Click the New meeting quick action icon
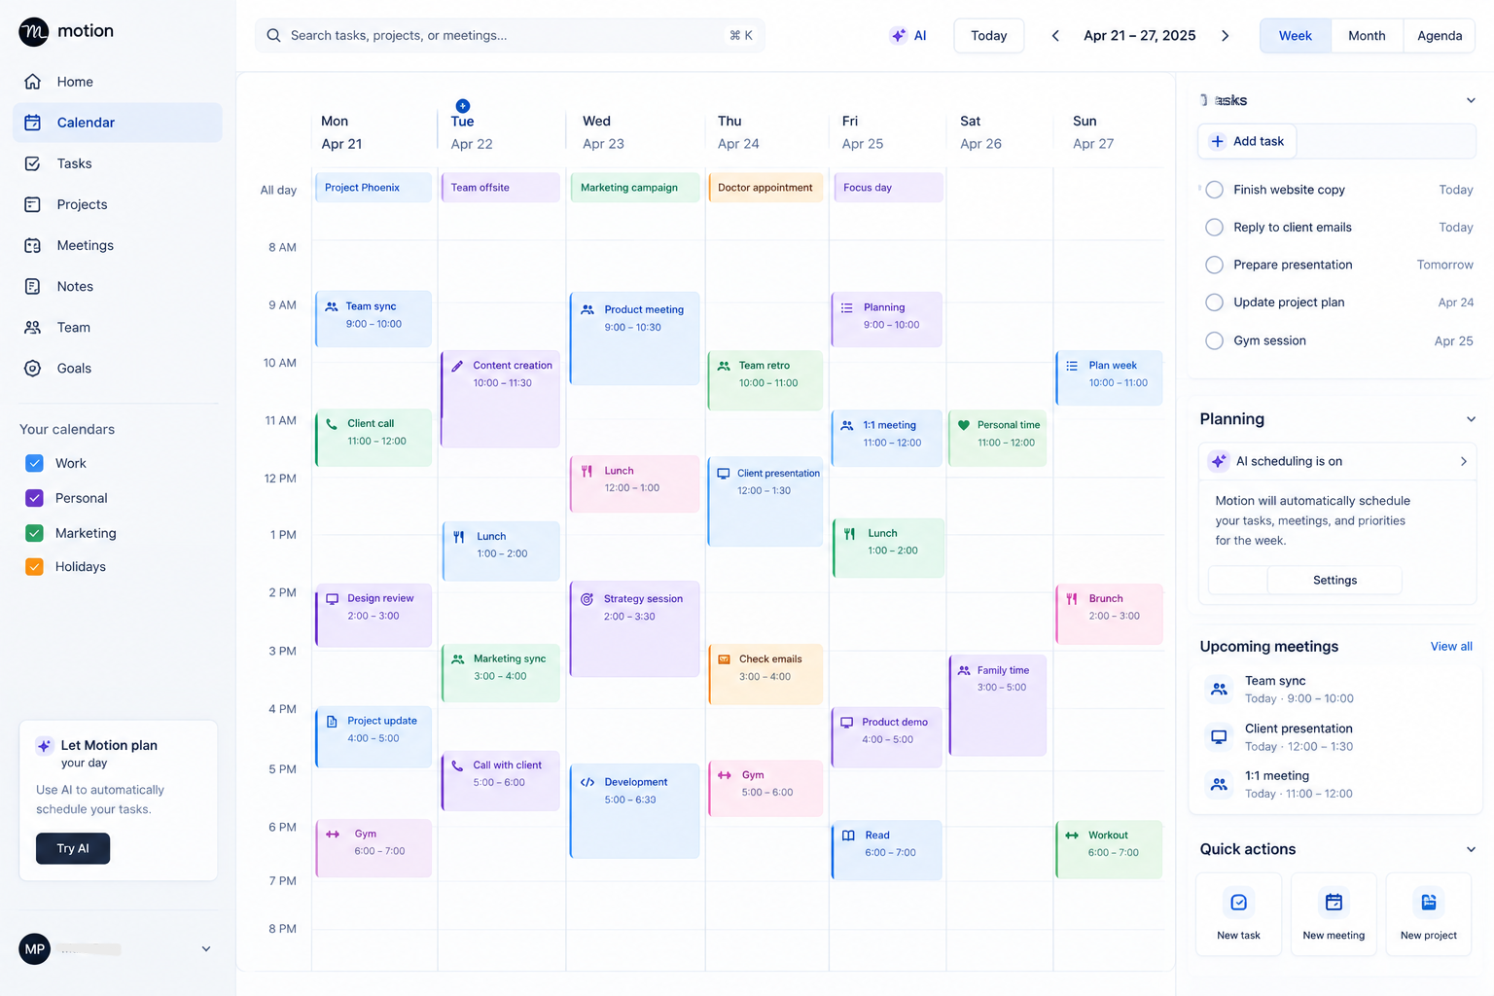This screenshot has height=996, width=1494. click(1334, 903)
